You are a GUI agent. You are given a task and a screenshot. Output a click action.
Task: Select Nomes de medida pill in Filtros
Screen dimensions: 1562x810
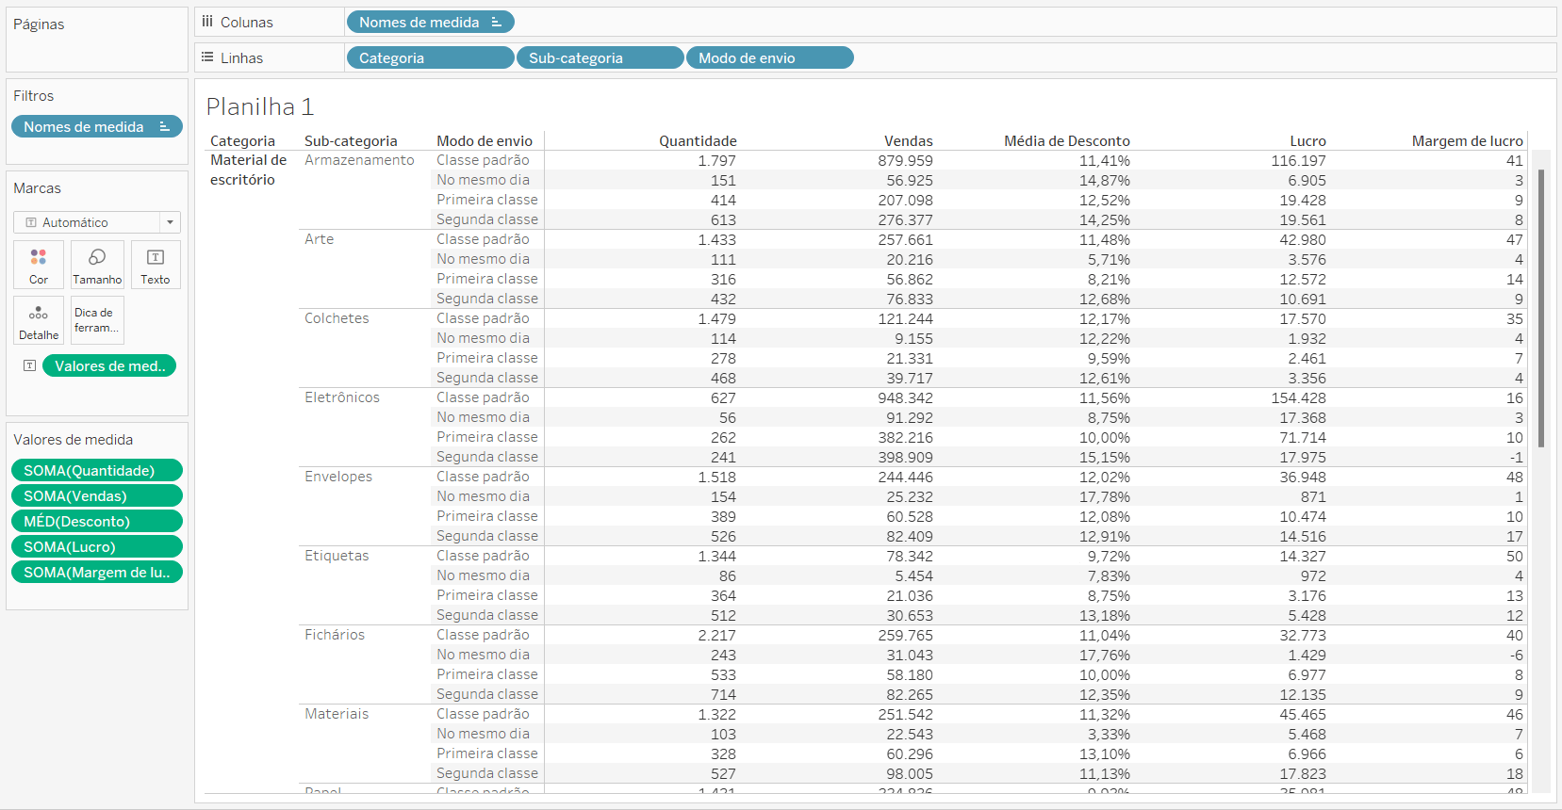97,126
